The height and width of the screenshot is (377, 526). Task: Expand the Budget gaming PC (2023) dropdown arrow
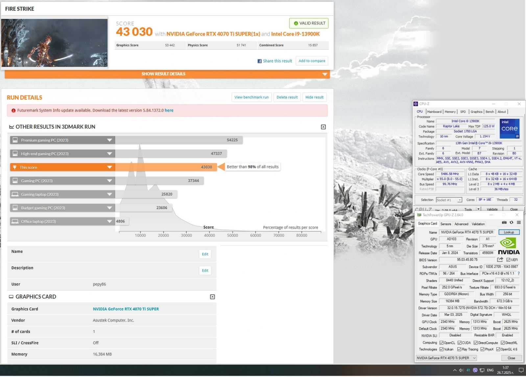point(109,208)
